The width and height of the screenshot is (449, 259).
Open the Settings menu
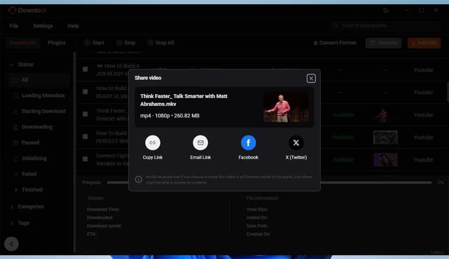(x=43, y=26)
